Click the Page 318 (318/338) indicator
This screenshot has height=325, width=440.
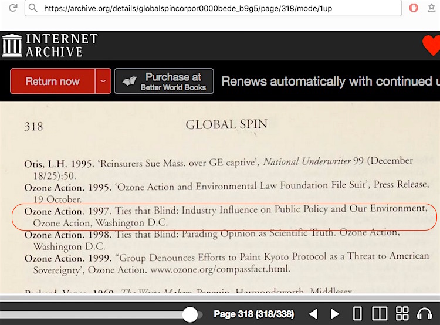click(253, 314)
